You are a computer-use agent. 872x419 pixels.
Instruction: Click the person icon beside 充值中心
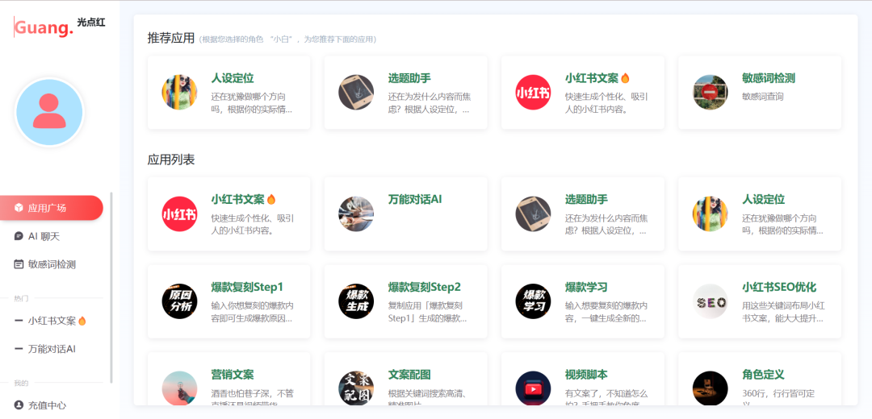(x=19, y=405)
